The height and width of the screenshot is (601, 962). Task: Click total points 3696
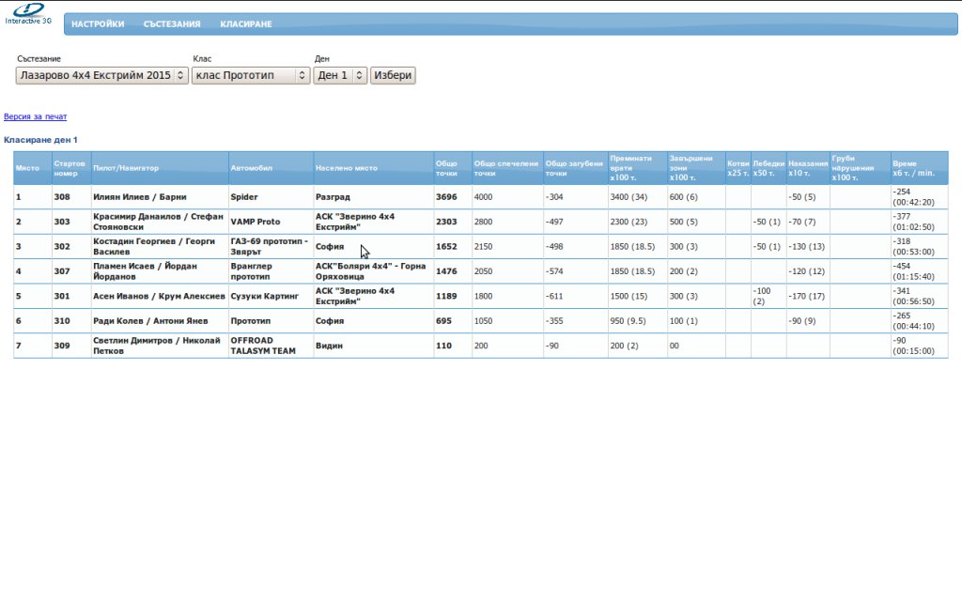pyautogui.click(x=446, y=197)
